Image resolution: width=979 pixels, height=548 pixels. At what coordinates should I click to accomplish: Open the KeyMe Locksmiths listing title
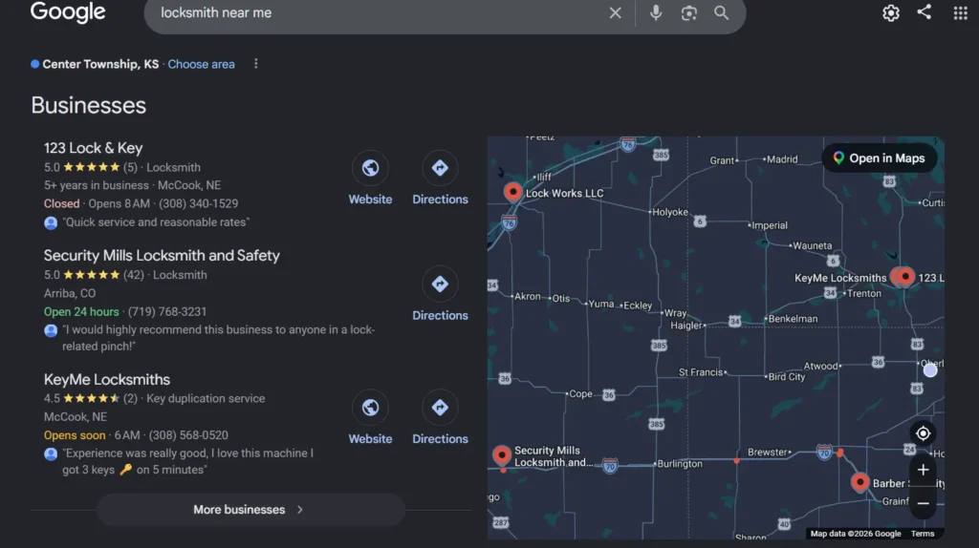pyautogui.click(x=107, y=380)
